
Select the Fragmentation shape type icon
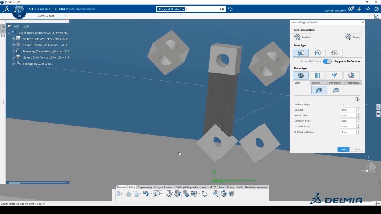[x=351, y=75]
